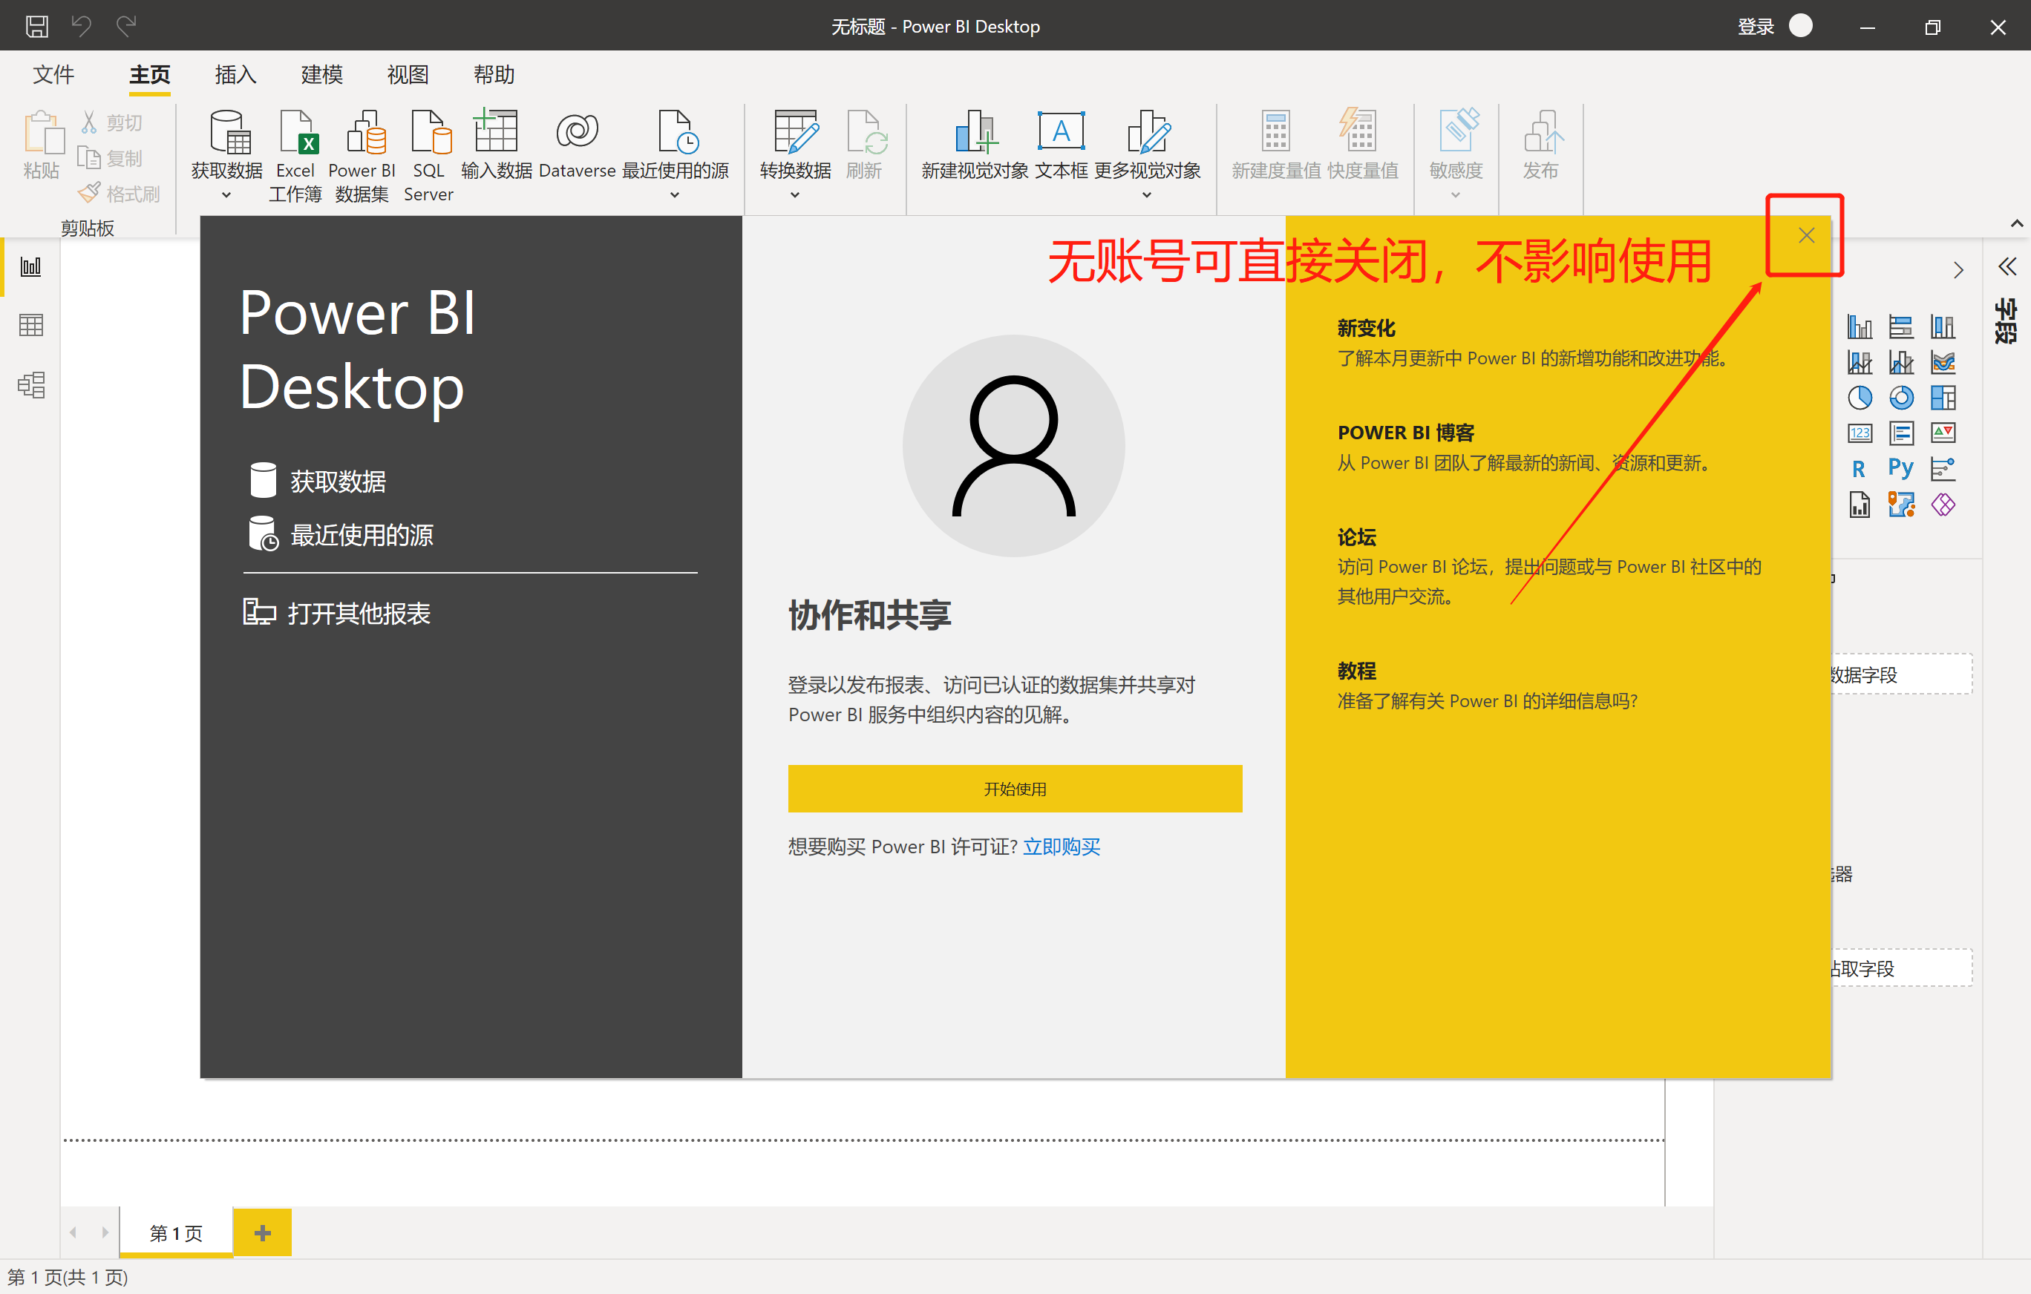Collapse the ribbon with the up chevron
Screen dimensions: 2031x1294
[x=2016, y=223]
